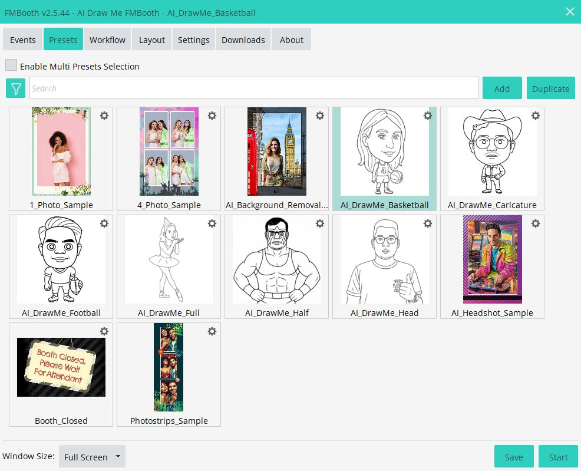Click the Save button
Screen dimensions: 581x471
(x=514, y=456)
